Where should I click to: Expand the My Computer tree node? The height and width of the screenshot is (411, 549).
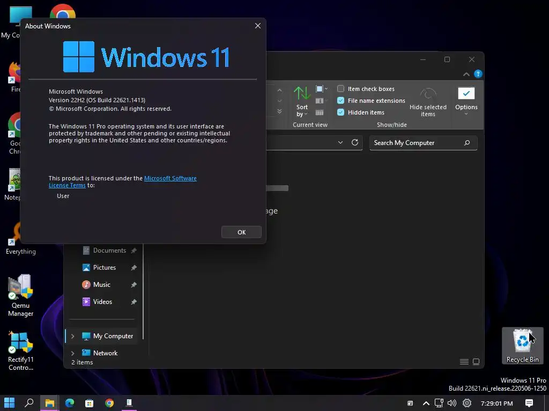72,336
